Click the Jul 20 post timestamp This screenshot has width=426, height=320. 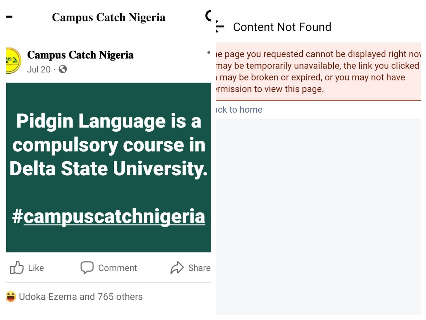[x=39, y=69]
